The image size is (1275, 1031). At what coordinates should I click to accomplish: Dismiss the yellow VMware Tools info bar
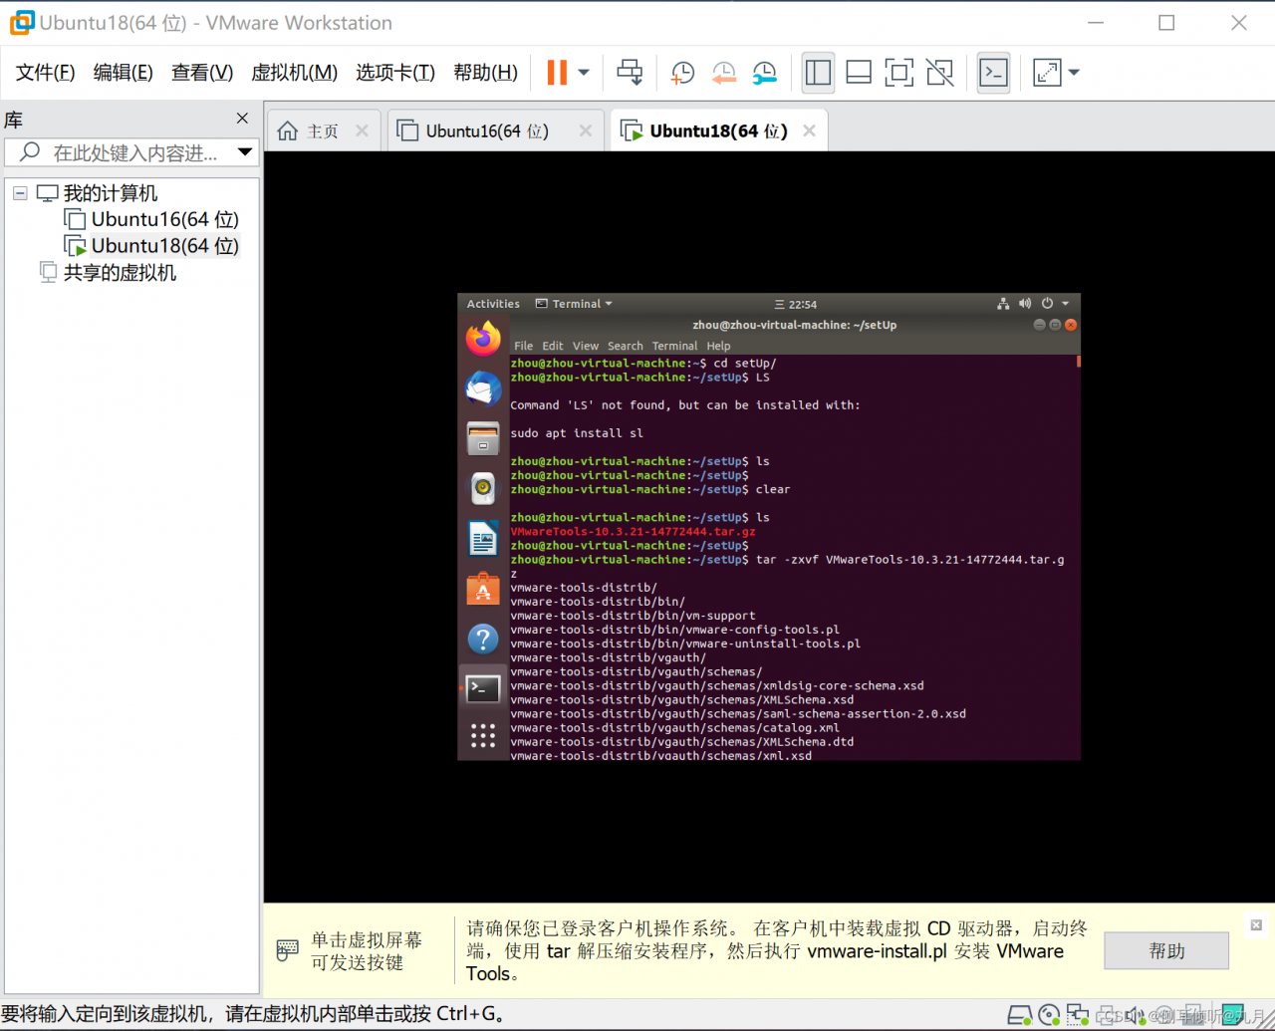click(1256, 925)
